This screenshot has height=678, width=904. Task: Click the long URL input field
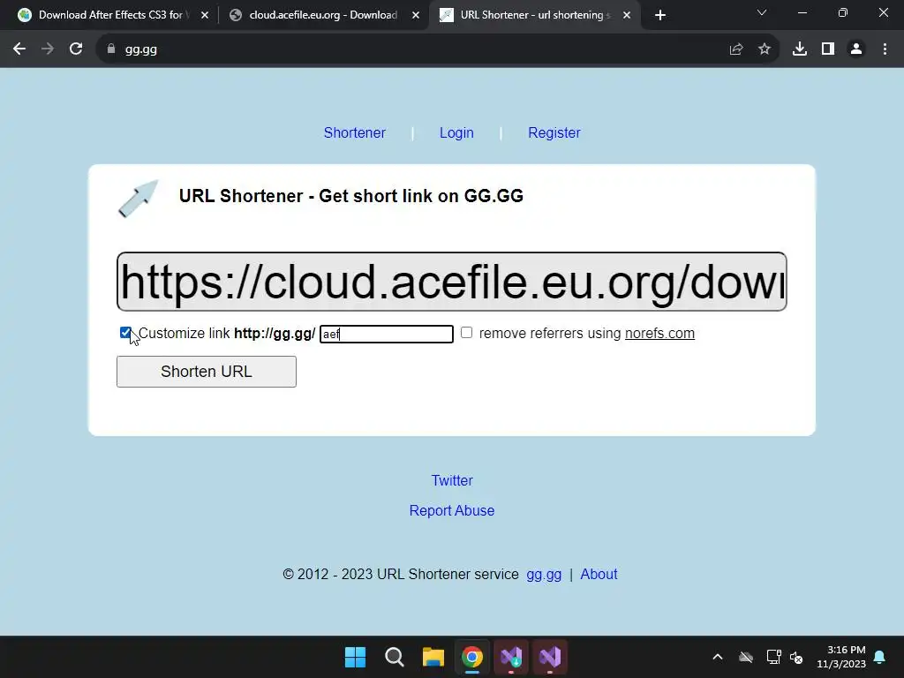pyautogui.click(x=451, y=282)
